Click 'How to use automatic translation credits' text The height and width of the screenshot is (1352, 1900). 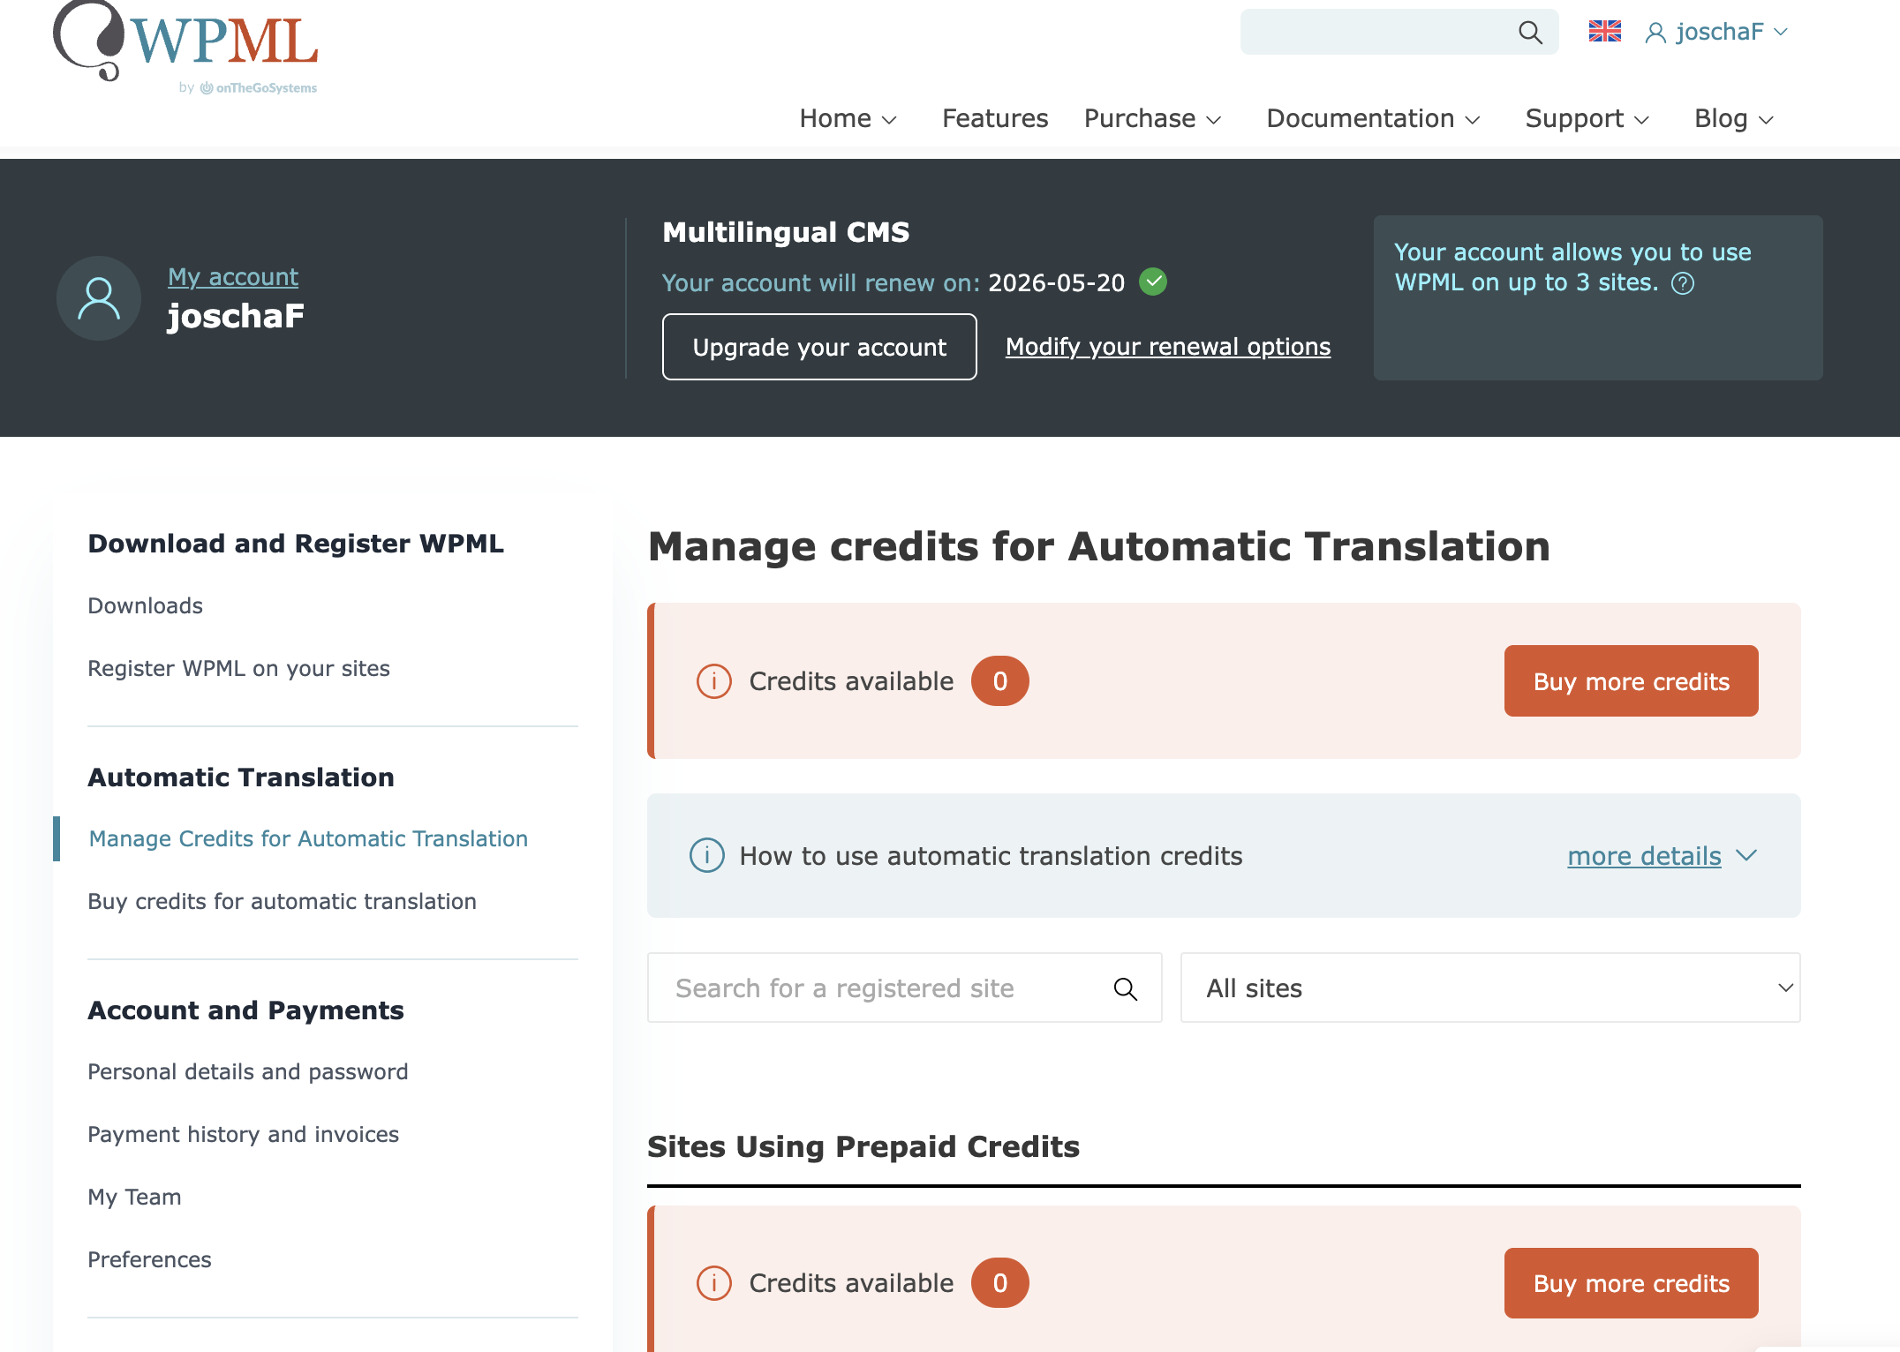point(991,856)
